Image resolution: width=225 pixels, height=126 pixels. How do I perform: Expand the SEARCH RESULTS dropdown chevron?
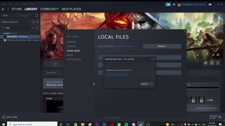[29, 22]
